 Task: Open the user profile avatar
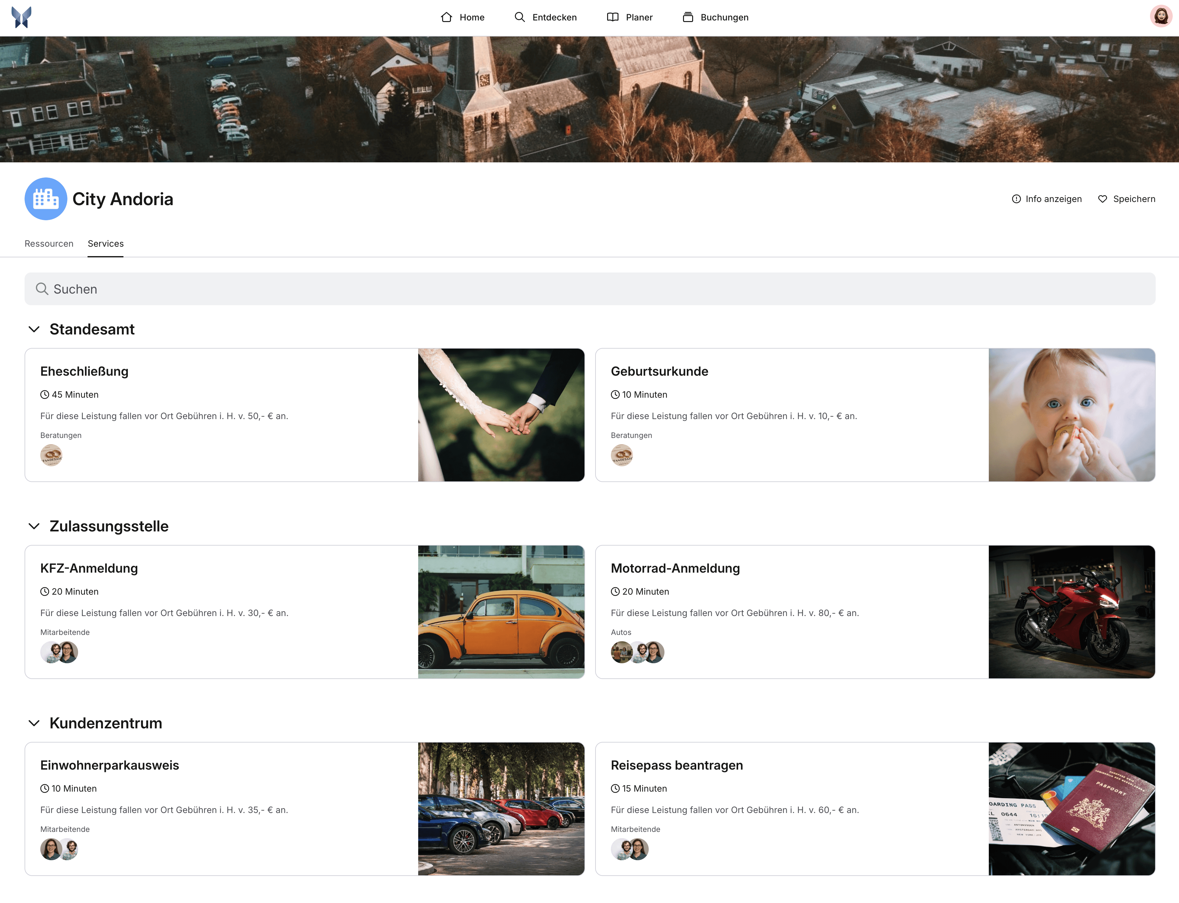tap(1161, 17)
